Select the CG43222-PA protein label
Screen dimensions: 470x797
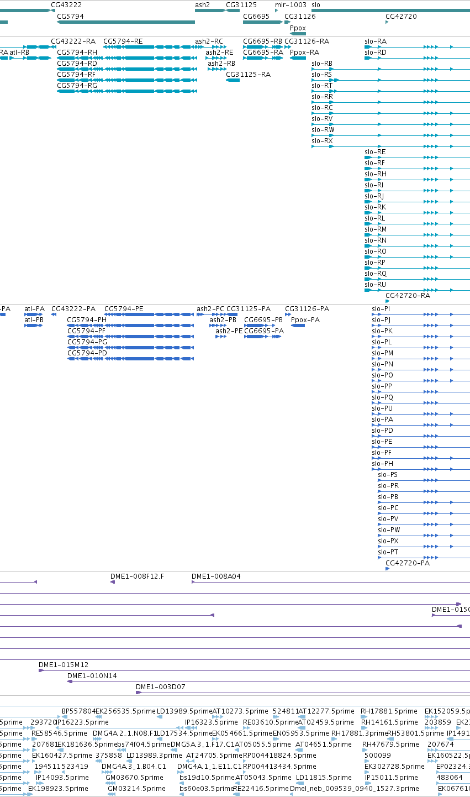click(73, 309)
